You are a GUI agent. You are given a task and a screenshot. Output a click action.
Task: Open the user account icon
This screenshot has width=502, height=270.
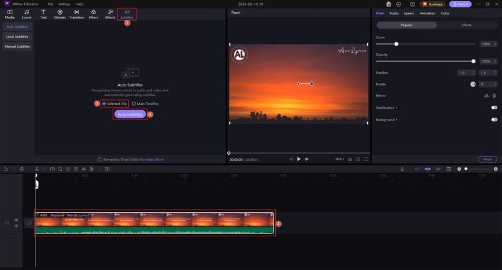(413, 4)
